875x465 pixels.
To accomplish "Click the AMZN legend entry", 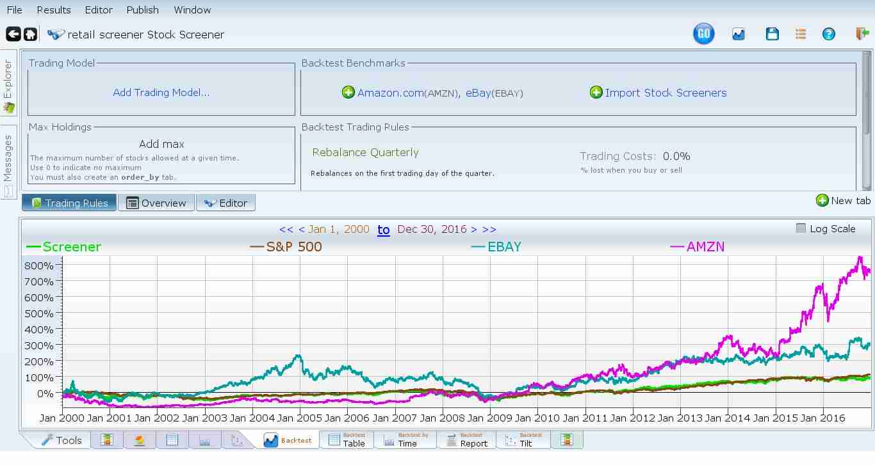I will 698,247.
